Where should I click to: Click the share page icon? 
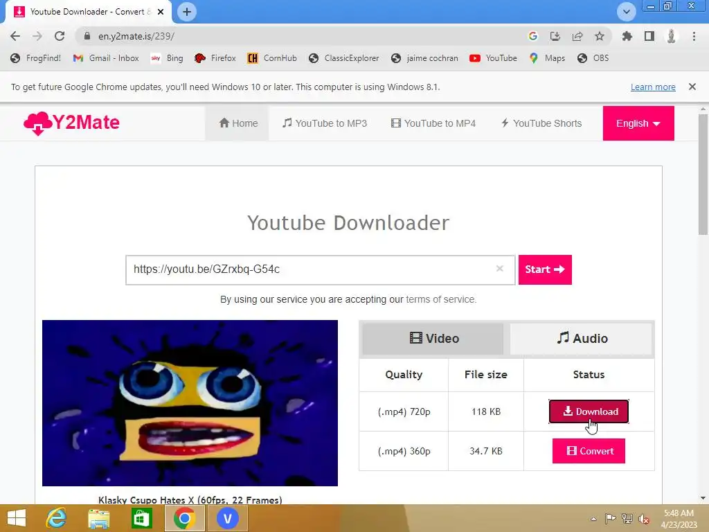tap(577, 36)
